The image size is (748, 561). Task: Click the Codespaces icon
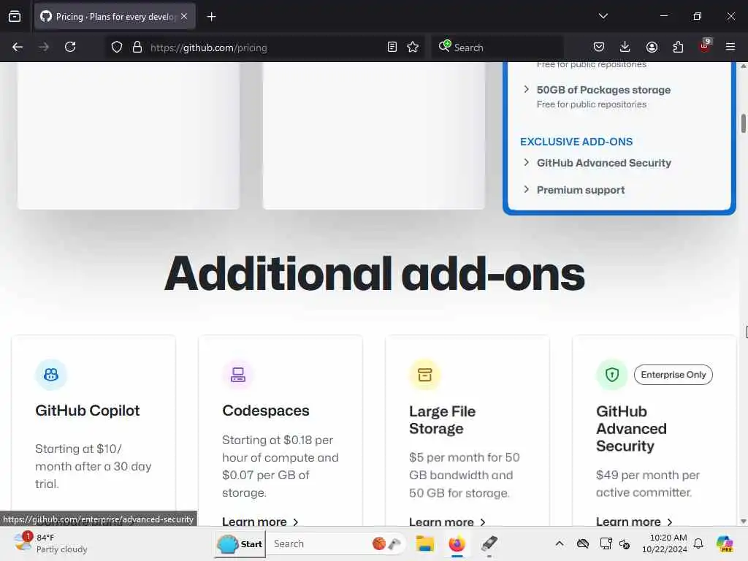(x=238, y=375)
